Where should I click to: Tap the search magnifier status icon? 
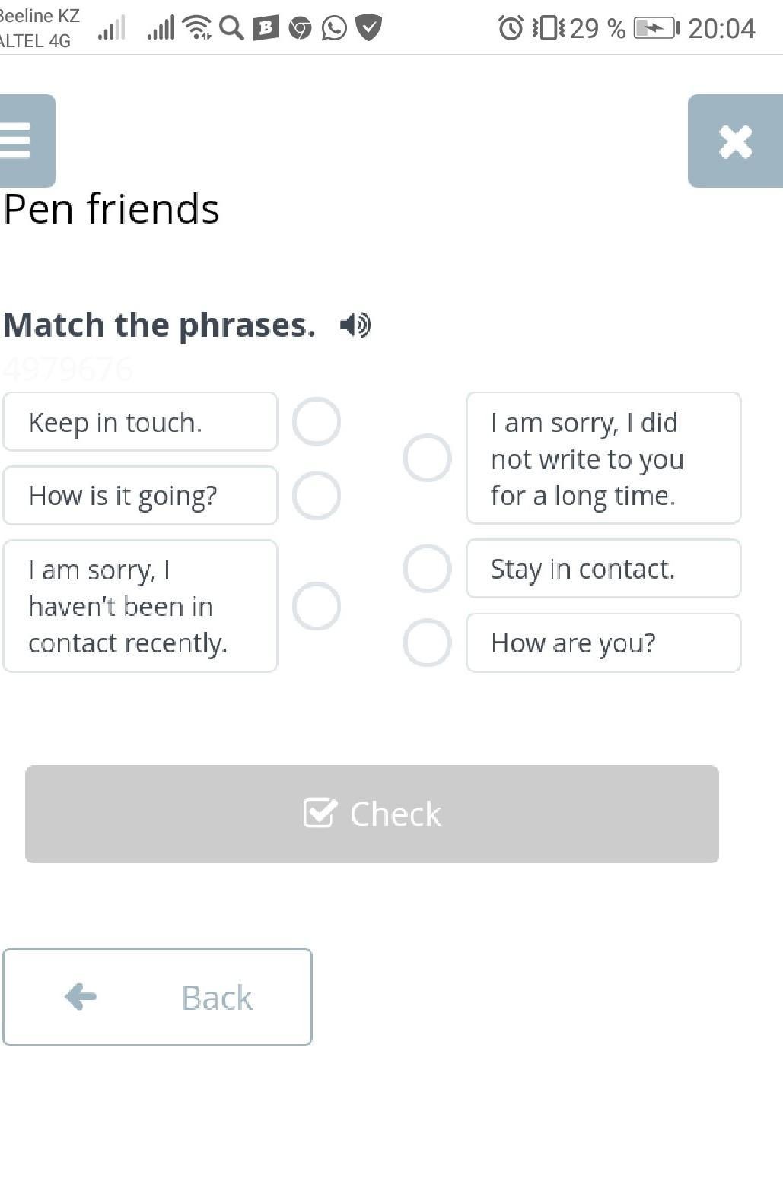(231, 29)
